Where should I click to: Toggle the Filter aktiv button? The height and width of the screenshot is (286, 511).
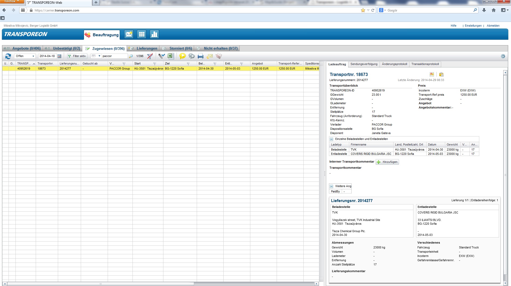(x=77, y=56)
